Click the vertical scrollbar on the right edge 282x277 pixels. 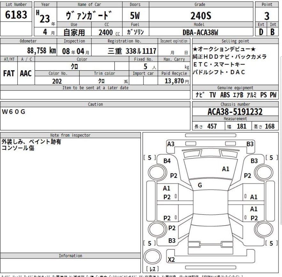pos(280,137)
